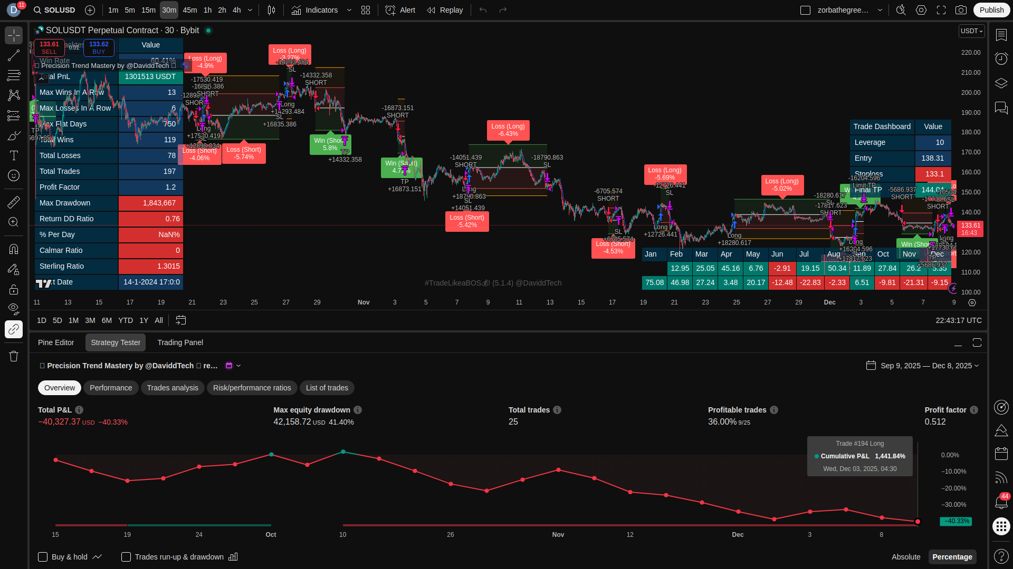Select the Trend Line drawing tool

click(14, 55)
